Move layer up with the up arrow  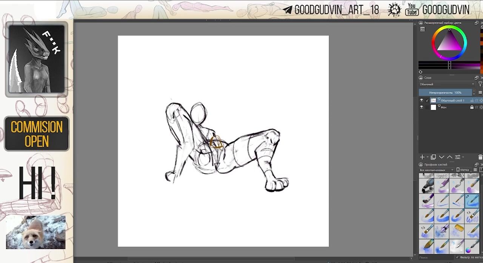(449, 157)
